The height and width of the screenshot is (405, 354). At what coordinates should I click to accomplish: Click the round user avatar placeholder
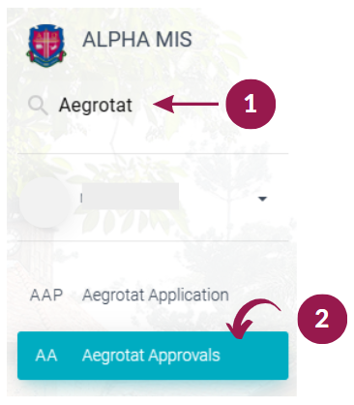pos(44,202)
